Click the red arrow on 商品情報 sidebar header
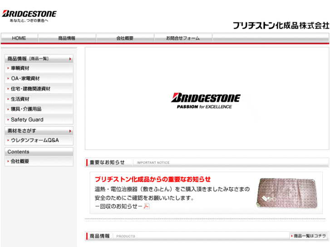 click(70, 59)
